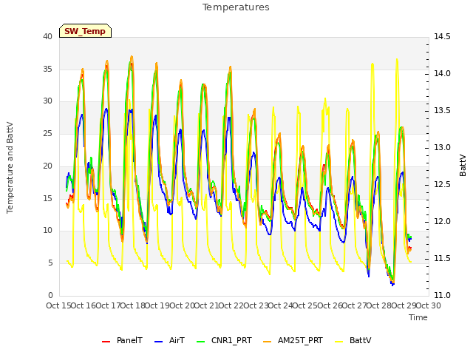
Task: Click the green CNR1_PRT legend swatch
Action: 201,342
